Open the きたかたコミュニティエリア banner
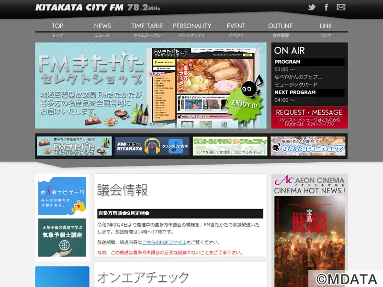 308,146
